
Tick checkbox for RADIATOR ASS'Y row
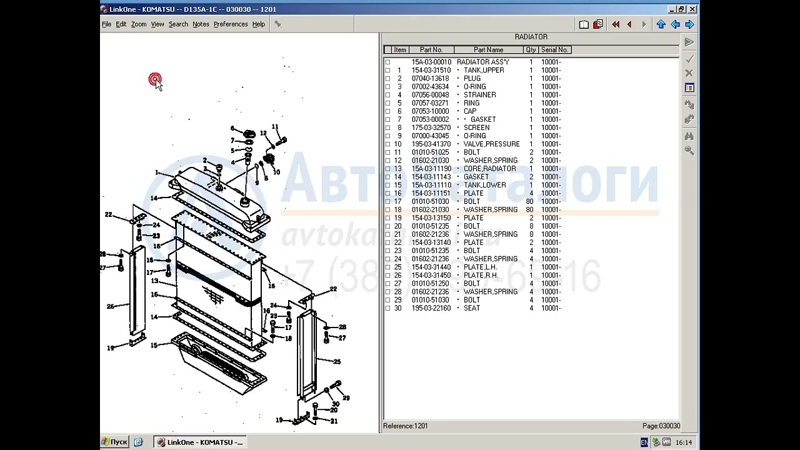coord(387,62)
